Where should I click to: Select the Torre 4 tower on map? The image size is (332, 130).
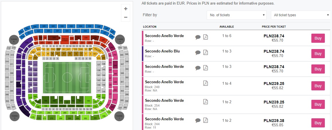tap(120, 40)
